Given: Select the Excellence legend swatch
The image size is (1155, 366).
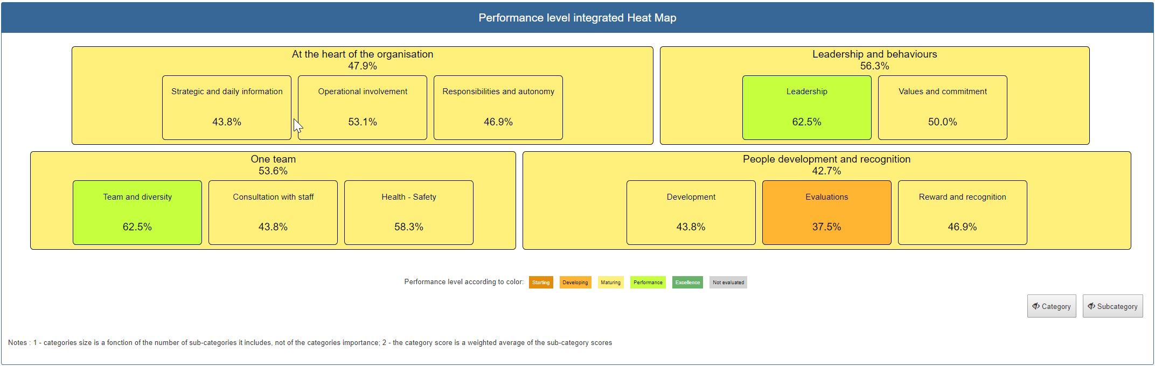Looking at the screenshot, I should (687, 282).
